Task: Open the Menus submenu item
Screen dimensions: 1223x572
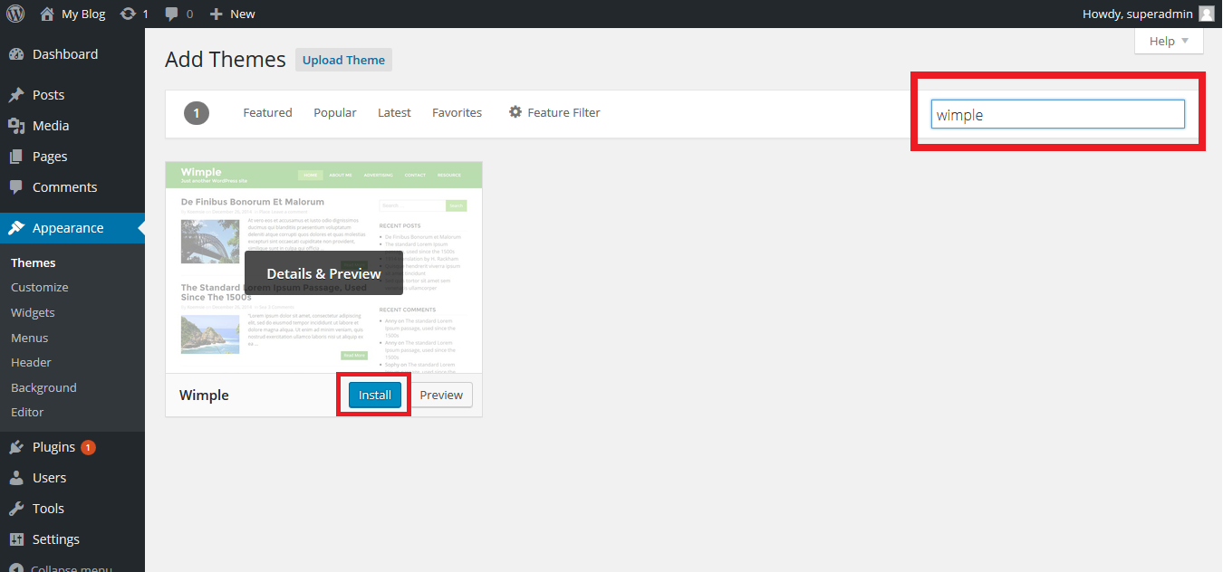Action: 30,338
